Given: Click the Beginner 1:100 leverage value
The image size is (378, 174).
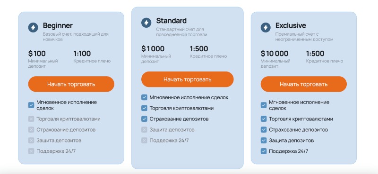Looking at the screenshot, I should pyautogui.click(x=82, y=54).
